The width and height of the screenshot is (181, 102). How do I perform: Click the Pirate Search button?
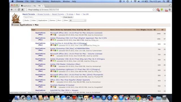tap(68, 17)
